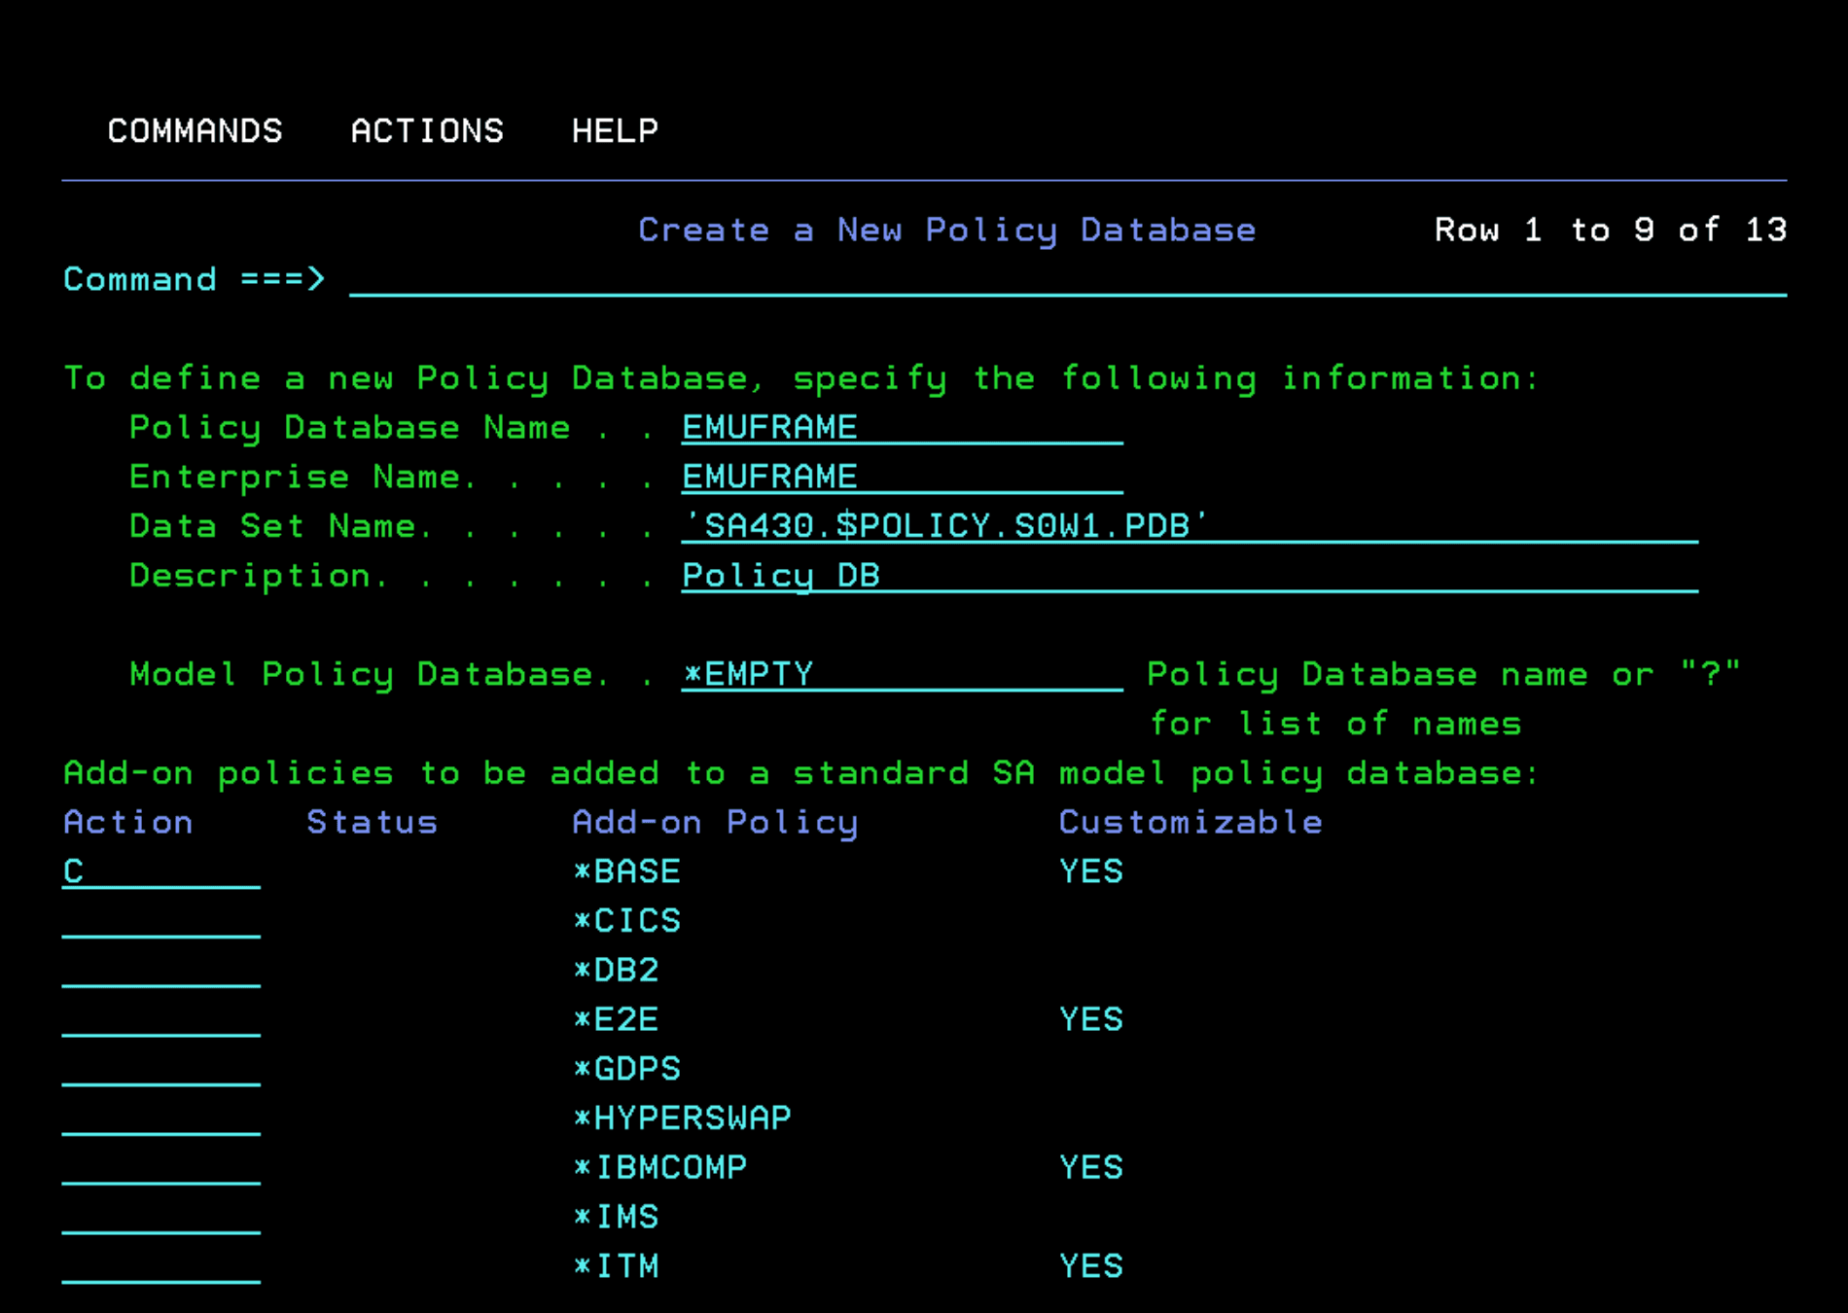This screenshot has width=1848, height=1313.
Task: Click the *HYPERSWAP add-on policy name
Action: (x=682, y=1118)
